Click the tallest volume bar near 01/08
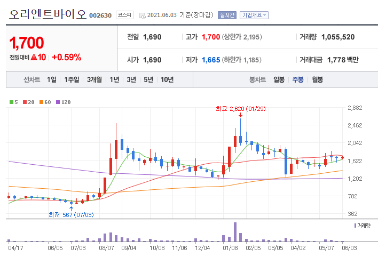This screenshot has height=257, width=378. click(235, 232)
